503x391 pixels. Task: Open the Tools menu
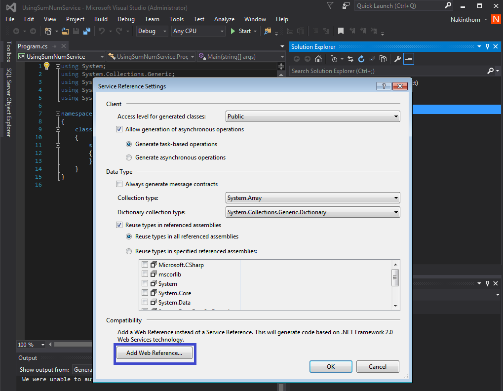coord(176,19)
